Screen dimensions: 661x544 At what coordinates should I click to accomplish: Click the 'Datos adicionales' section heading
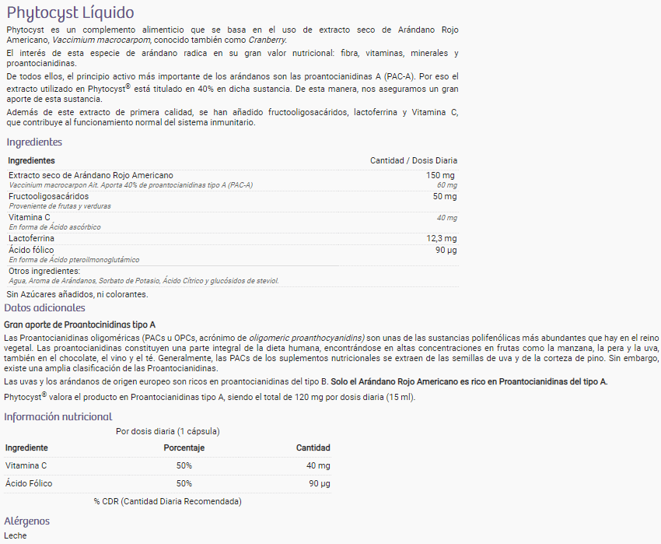[x=44, y=307]
